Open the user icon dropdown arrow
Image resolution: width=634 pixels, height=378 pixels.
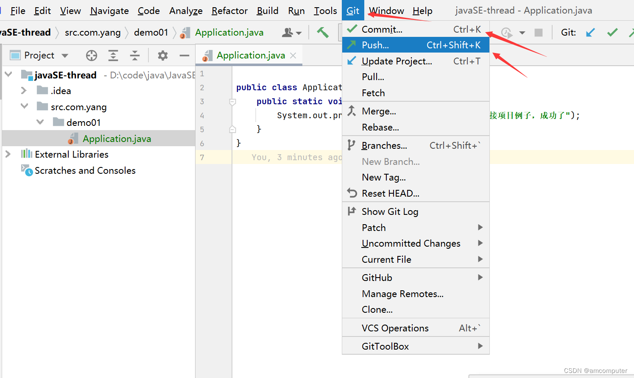(x=299, y=33)
